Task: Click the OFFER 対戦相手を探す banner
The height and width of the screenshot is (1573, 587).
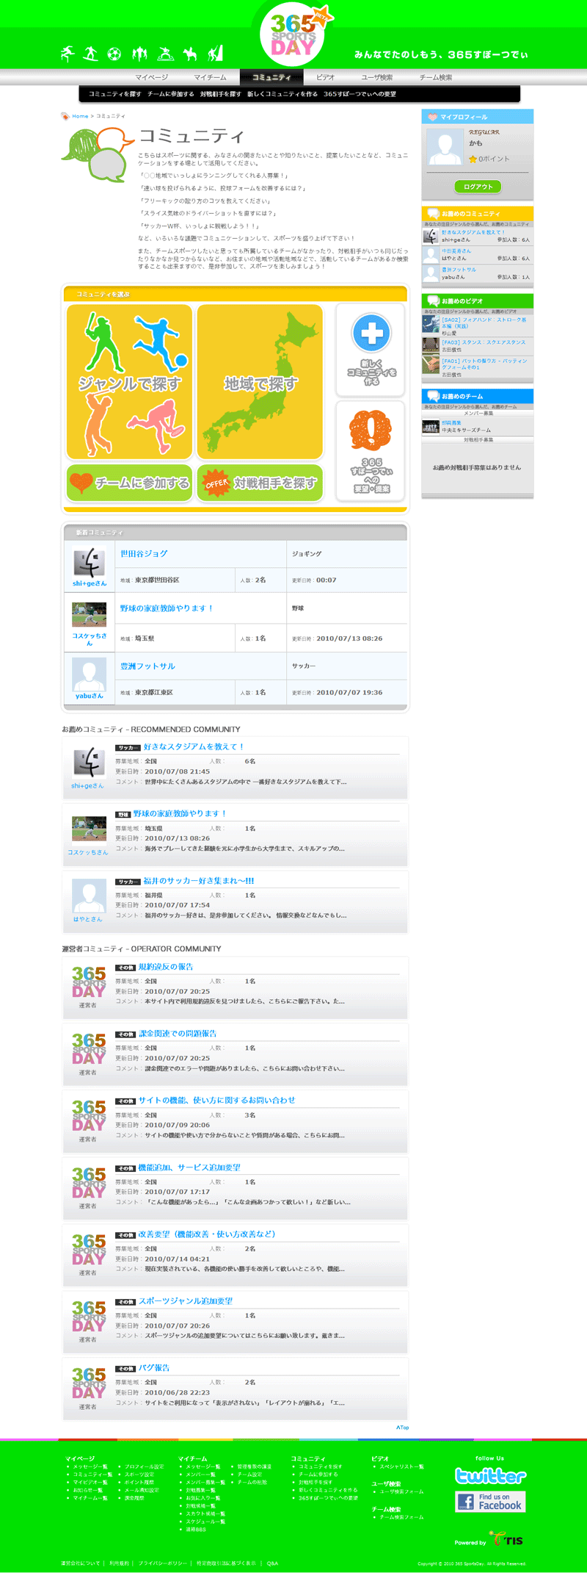Action: 260,483
